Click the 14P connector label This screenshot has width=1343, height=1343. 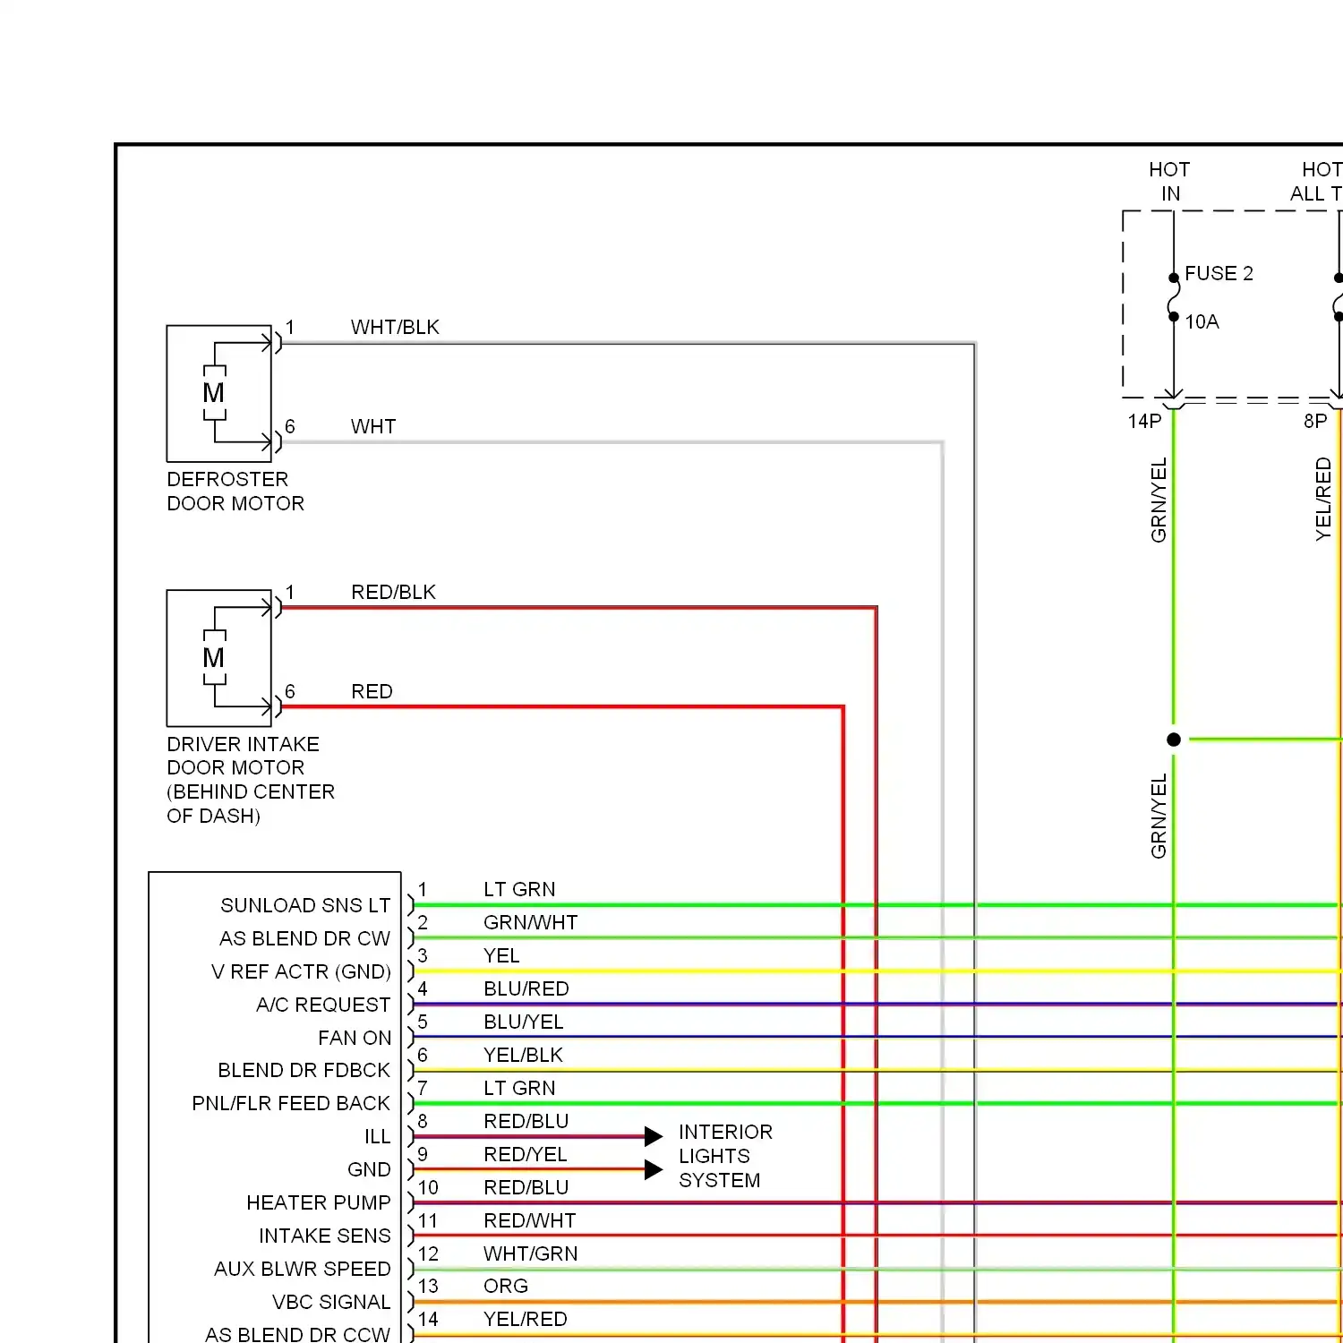coord(1144,421)
